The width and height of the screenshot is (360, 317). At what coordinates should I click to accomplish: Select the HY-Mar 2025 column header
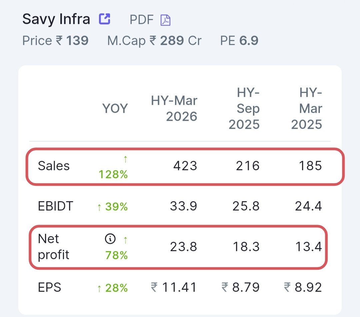[x=307, y=108]
